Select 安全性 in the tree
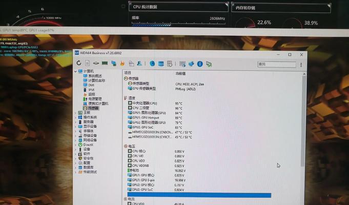This screenshot has width=349, height=205. [x=86, y=158]
